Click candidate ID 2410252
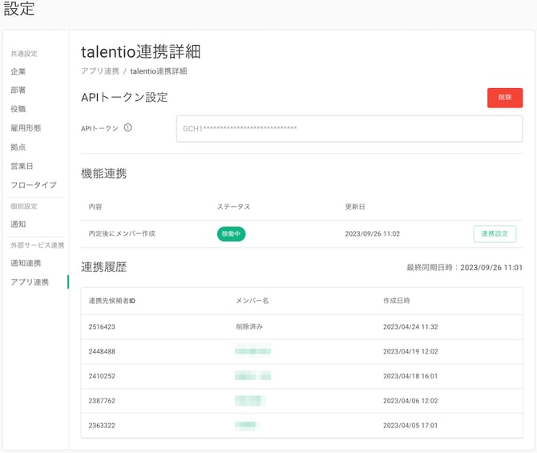The height and width of the screenshot is (453, 537). point(102,376)
